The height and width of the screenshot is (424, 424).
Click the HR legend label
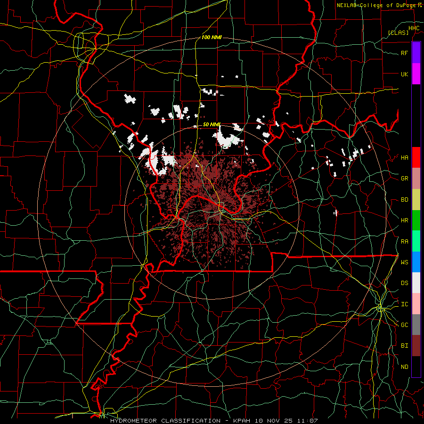click(x=405, y=220)
